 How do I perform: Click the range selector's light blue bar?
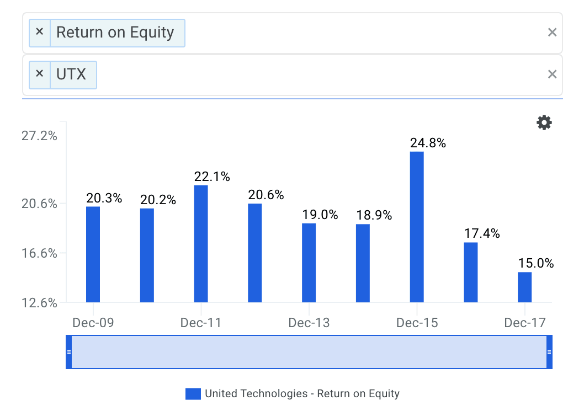(x=309, y=352)
